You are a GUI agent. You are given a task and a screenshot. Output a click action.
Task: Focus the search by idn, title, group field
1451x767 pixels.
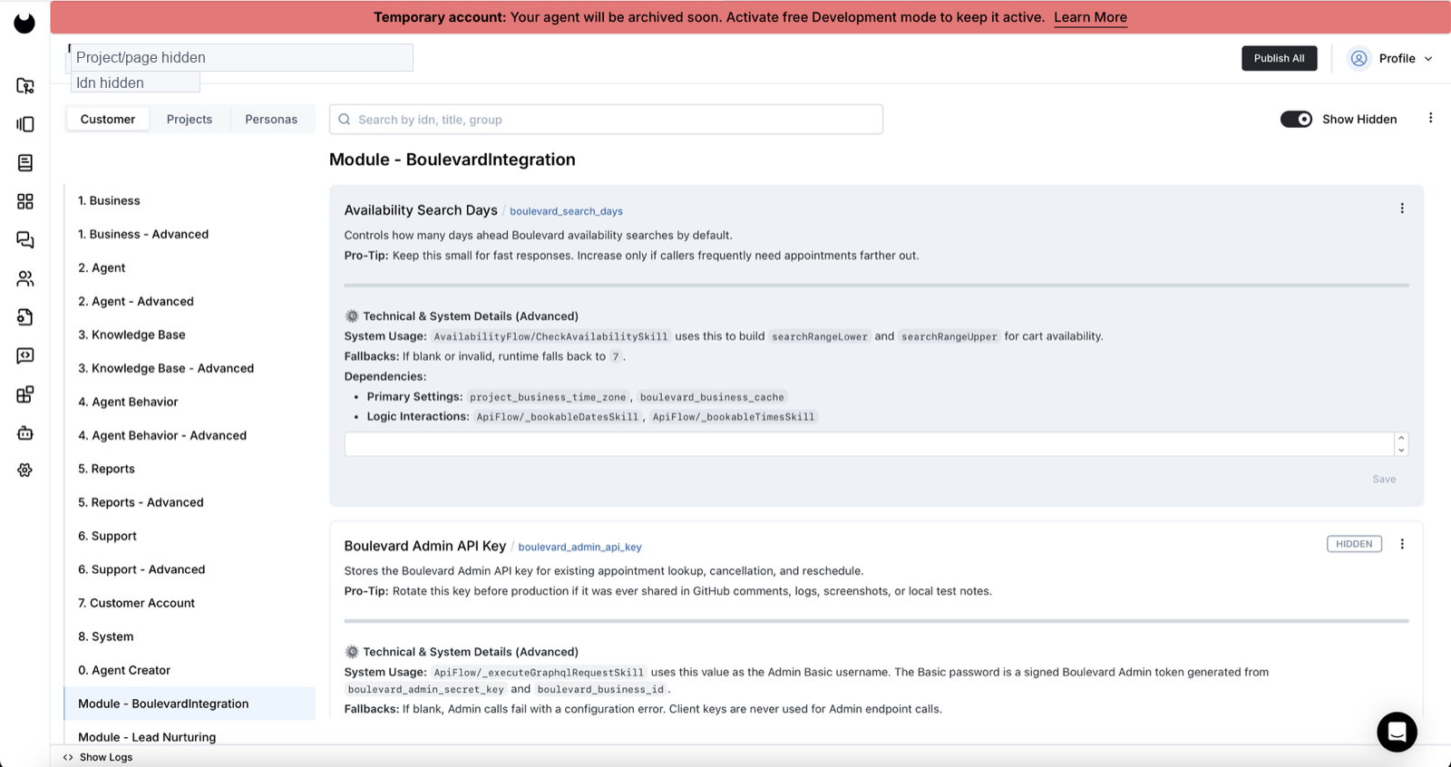click(606, 120)
